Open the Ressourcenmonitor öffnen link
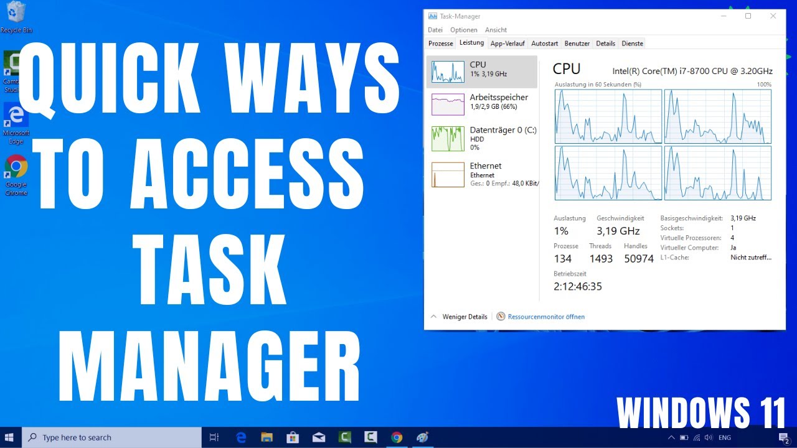 [x=546, y=317]
